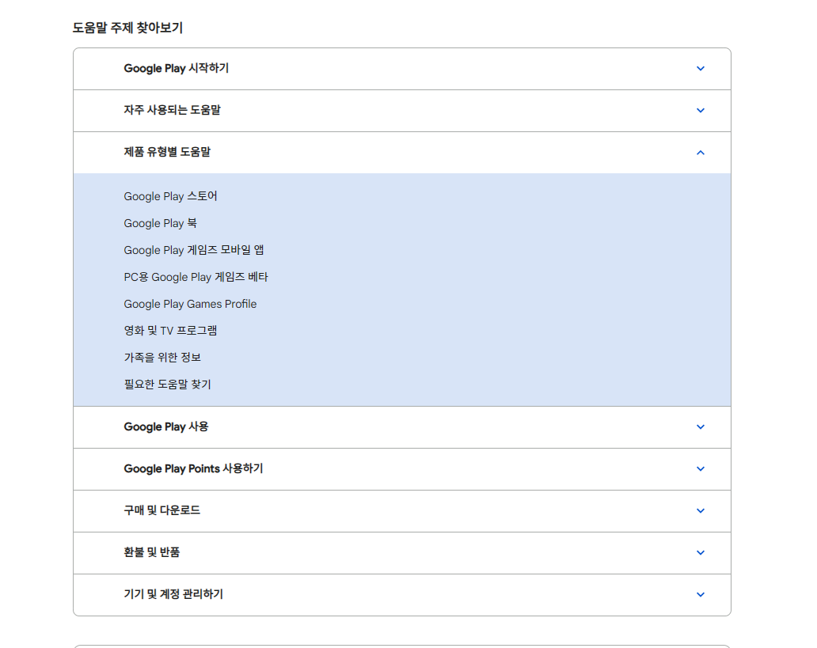The width and height of the screenshot is (817, 648).
Task: Collapse the 제품 유형별 도움말 chevron
Action: 701,153
